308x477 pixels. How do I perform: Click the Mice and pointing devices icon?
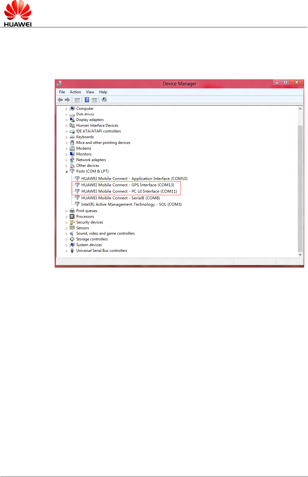coord(72,143)
